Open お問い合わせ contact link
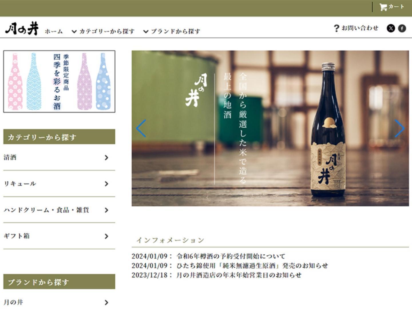 click(x=360, y=28)
